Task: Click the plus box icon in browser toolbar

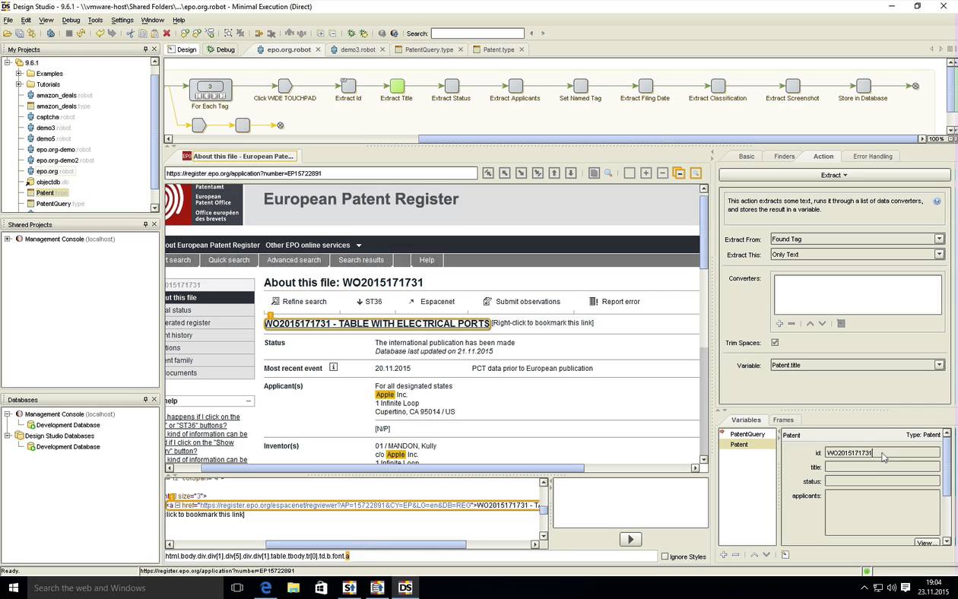Action: point(646,173)
